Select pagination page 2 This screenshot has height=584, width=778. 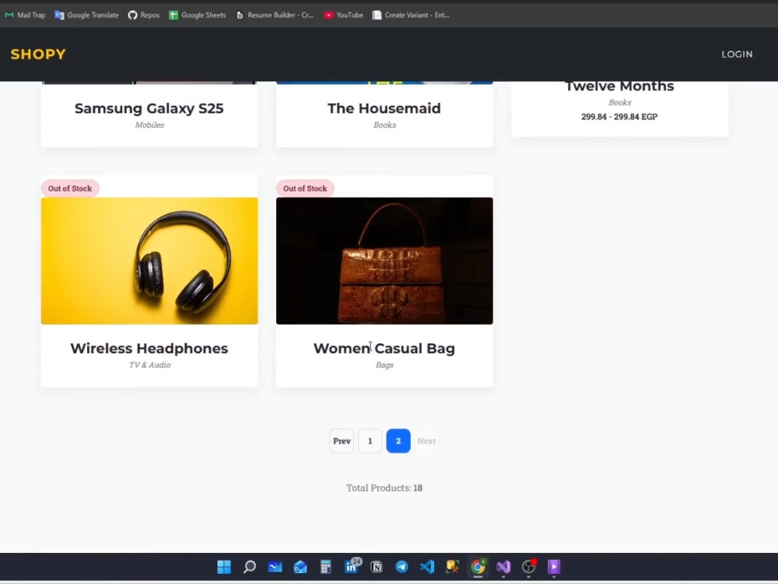coord(398,441)
